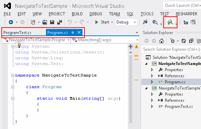The width and height of the screenshot is (201, 129).
Task: Open the TOOLS menu
Action: pos(147,14)
